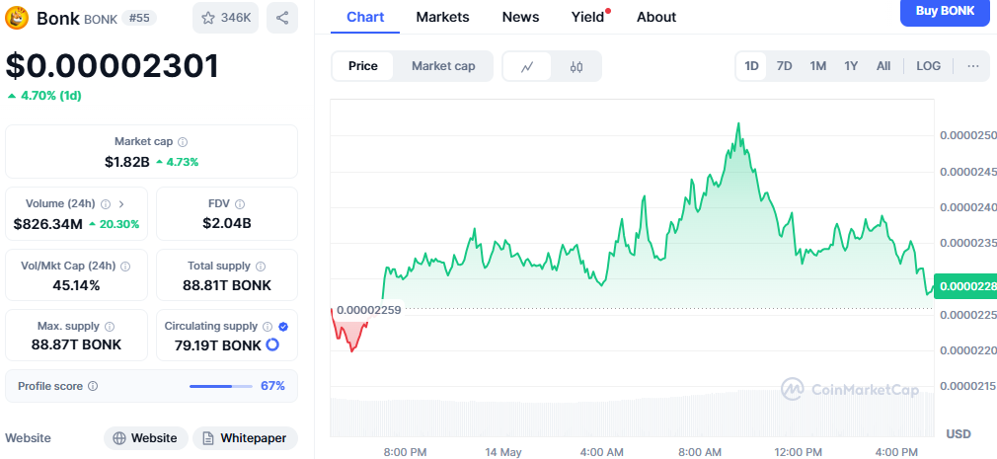Click the Buy BONK button
Screen dimensions: 997x459
945,11
